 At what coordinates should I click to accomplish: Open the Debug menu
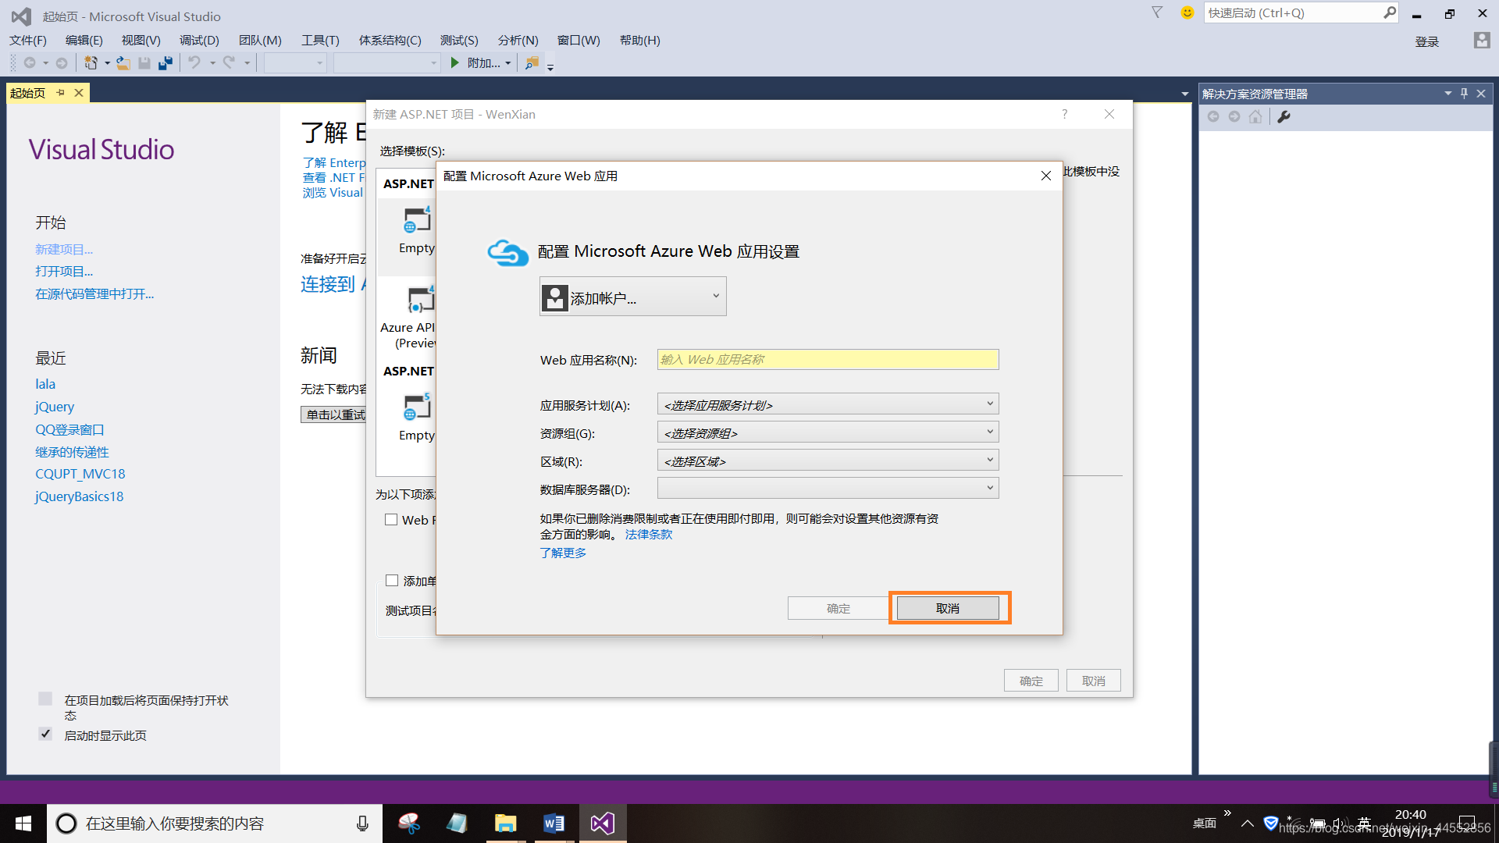click(199, 41)
